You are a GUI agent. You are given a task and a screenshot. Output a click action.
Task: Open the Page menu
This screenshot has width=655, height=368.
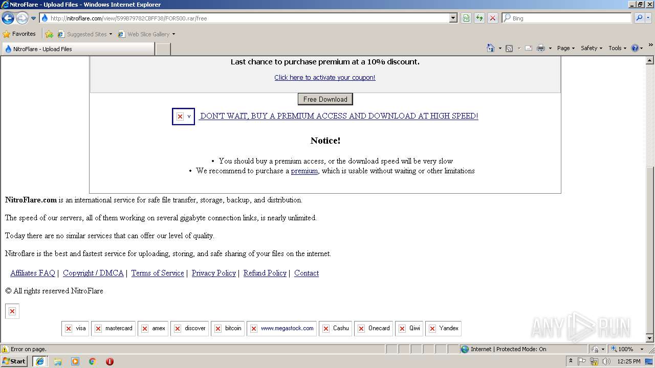566,48
